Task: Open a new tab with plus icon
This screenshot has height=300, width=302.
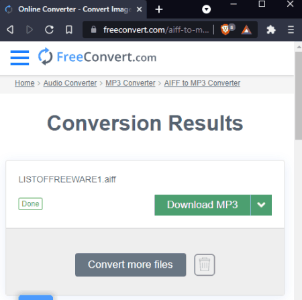Action: [x=159, y=9]
